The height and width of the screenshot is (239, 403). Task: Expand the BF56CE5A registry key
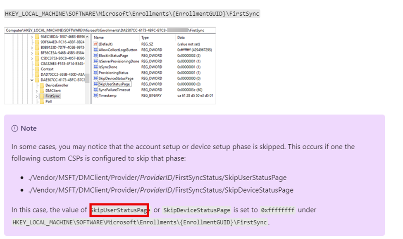[x=32, y=53]
